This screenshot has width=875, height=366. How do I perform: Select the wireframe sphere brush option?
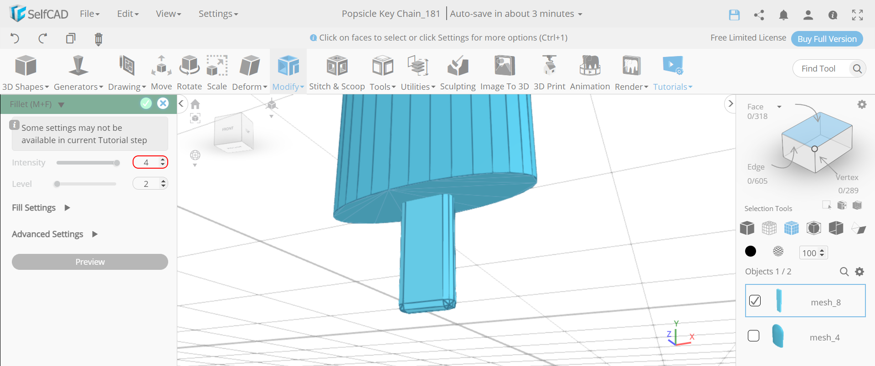click(x=778, y=251)
